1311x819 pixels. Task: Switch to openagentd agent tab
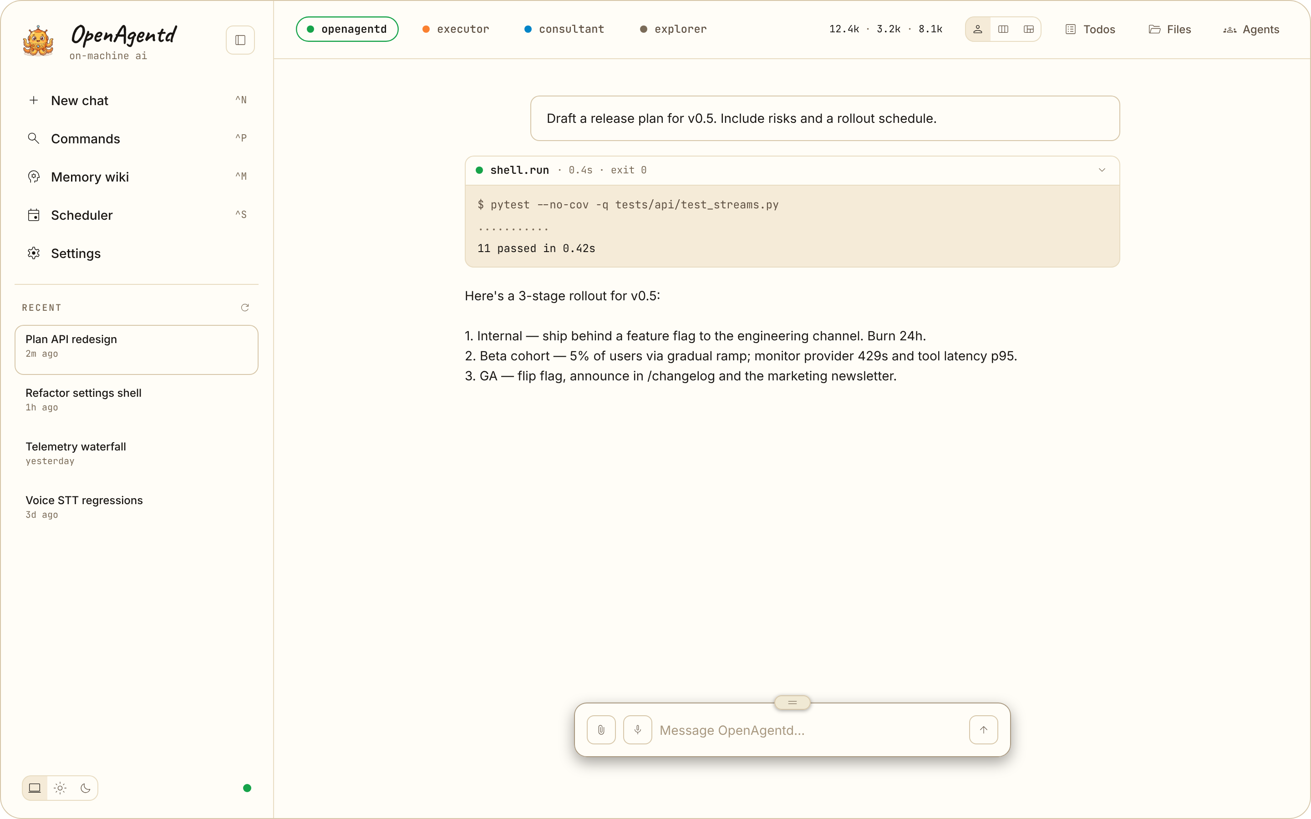pyautogui.click(x=347, y=29)
